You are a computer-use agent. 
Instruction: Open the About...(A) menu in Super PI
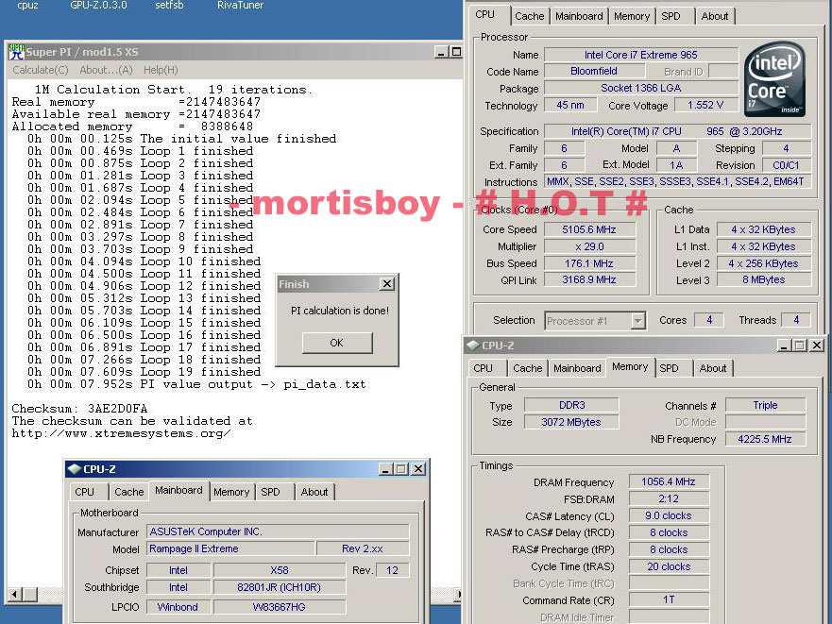[x=106, y=70]
